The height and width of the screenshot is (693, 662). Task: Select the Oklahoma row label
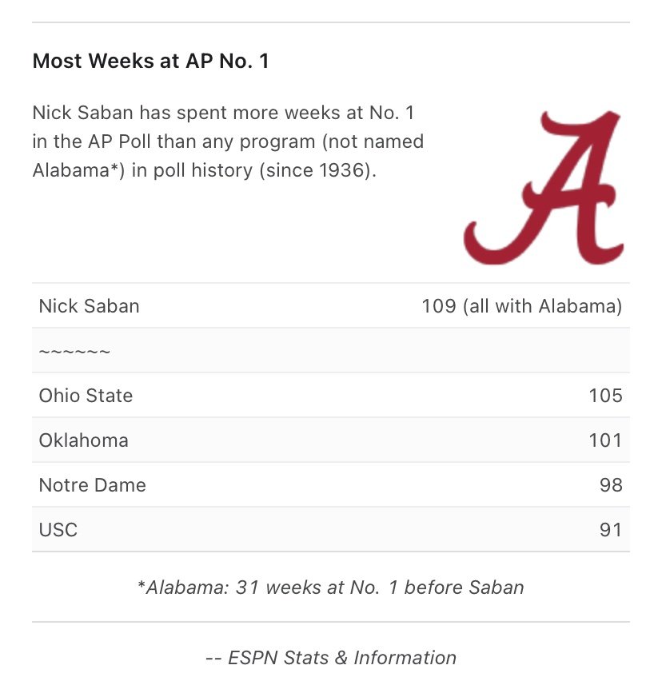pyautogui.click(x=83, y=440)
